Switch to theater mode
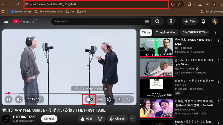Screen dimensions: 223x125 point(119,99)
